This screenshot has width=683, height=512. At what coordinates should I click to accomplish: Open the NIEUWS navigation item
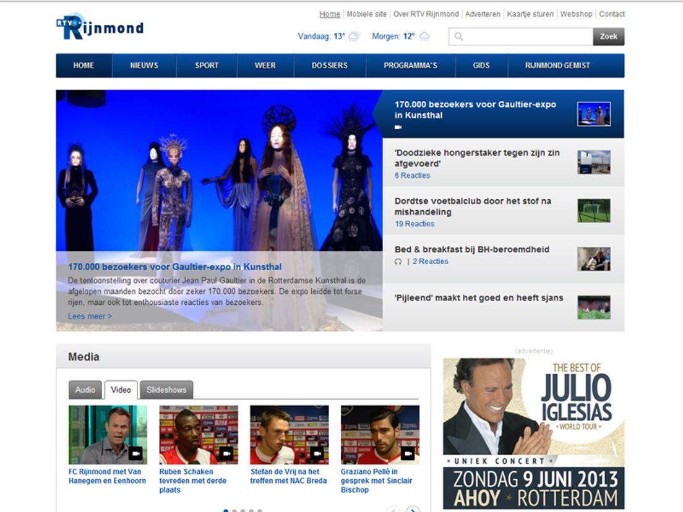point(144,66)
